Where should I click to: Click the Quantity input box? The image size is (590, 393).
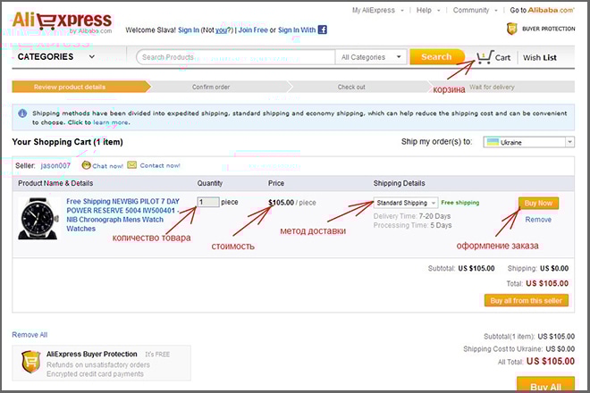tap(206, 203)
